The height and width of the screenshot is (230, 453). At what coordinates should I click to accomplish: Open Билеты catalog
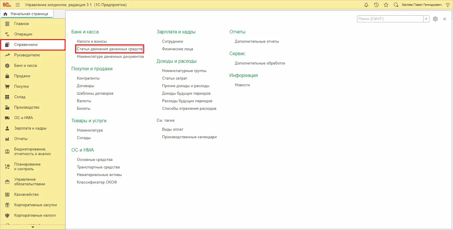(x=84, y=109)
